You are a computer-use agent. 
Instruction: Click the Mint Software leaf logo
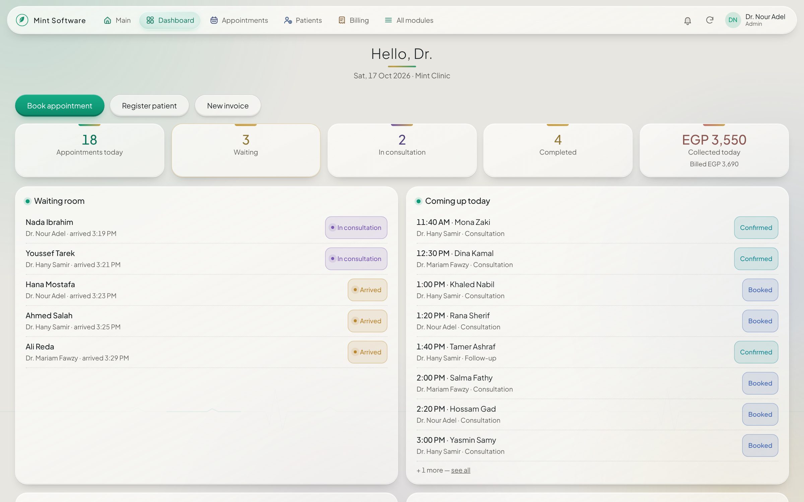(x=22, y=20)
